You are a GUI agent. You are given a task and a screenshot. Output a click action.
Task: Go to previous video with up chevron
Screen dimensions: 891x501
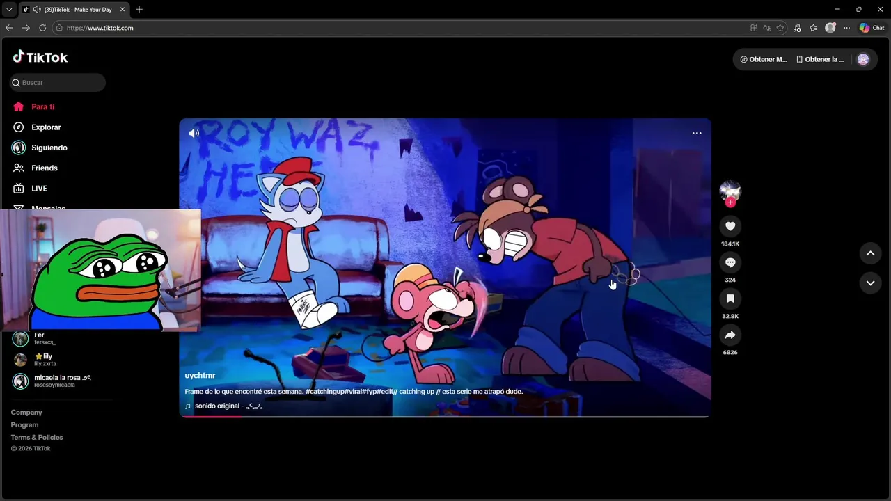point(870,253)
